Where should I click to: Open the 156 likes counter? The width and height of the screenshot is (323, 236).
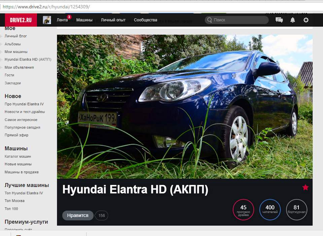(x=101, y=215)
